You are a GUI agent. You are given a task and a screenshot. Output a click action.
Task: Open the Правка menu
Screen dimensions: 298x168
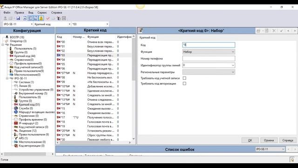coord(19,13)
